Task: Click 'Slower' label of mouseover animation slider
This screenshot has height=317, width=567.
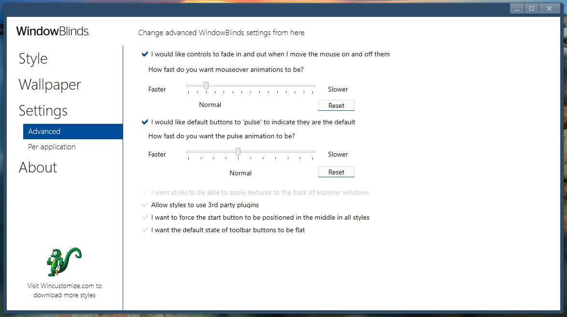Action: [x=338, y=89]
